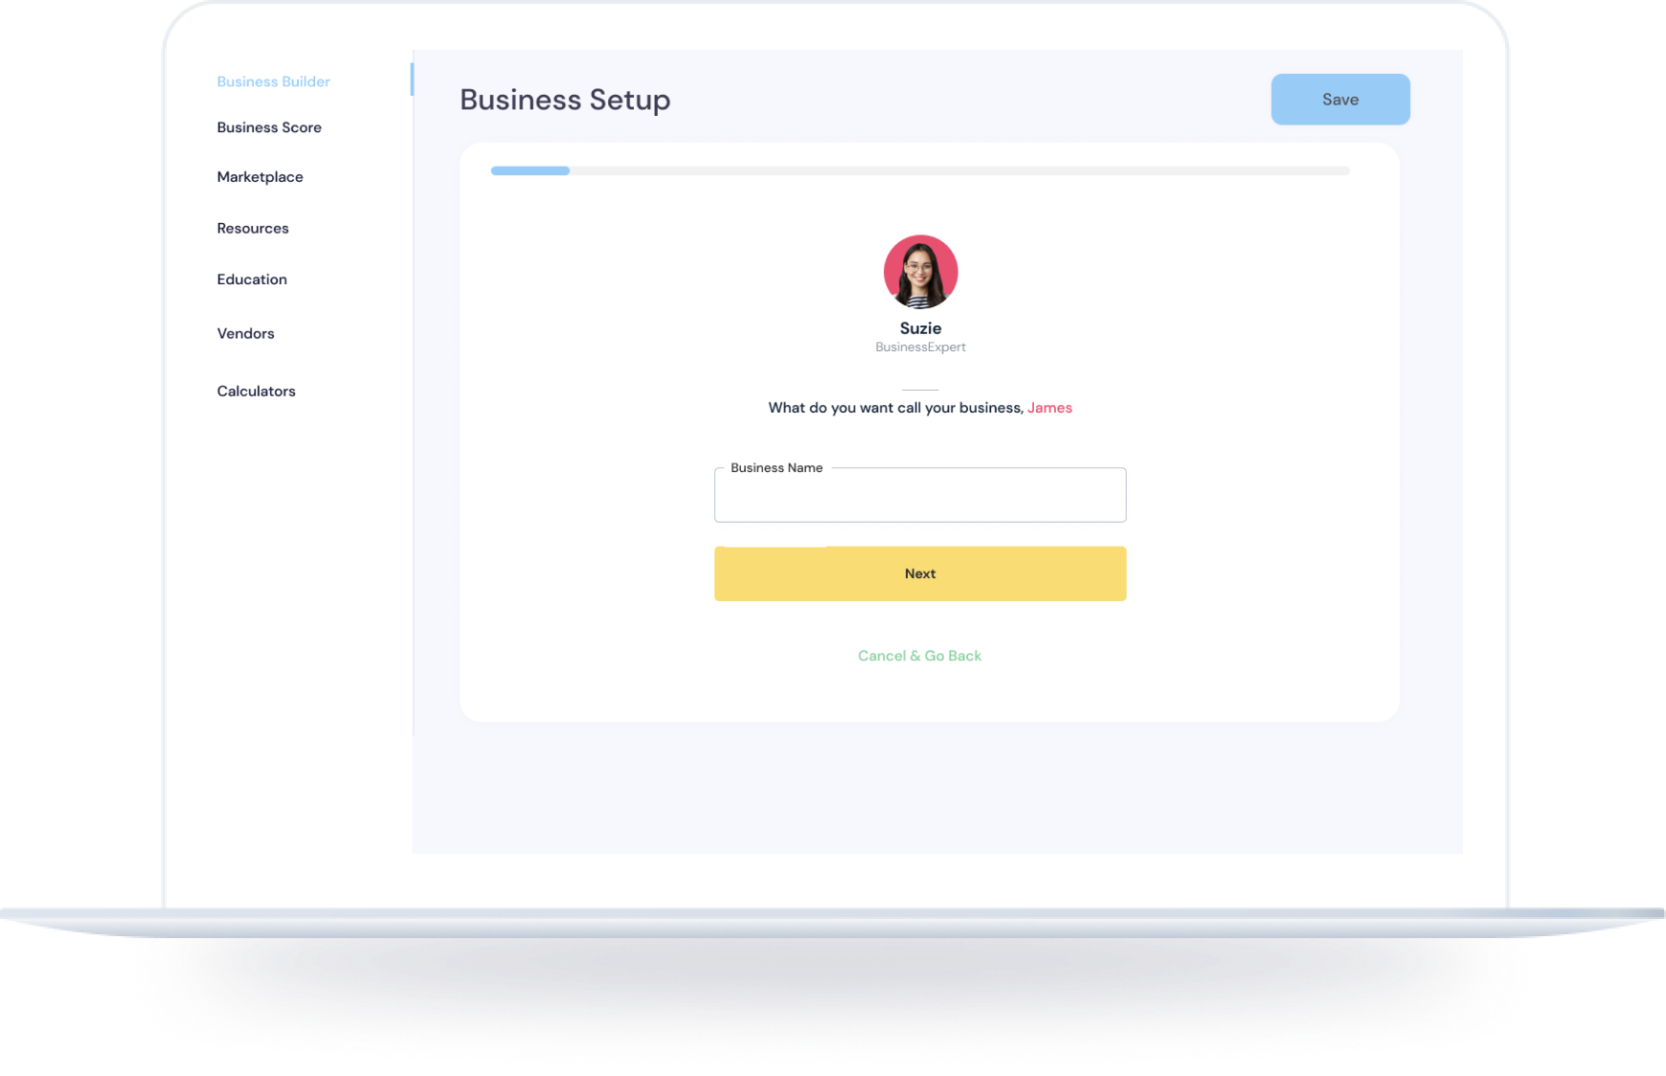Click the gray unfilled part of the progress bar
The height and width of the screenshot is (1076, 1666).
(957, 171)
